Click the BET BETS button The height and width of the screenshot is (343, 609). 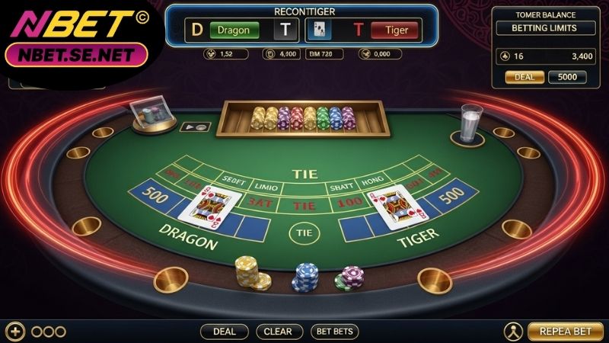click(x=334, y=332)
